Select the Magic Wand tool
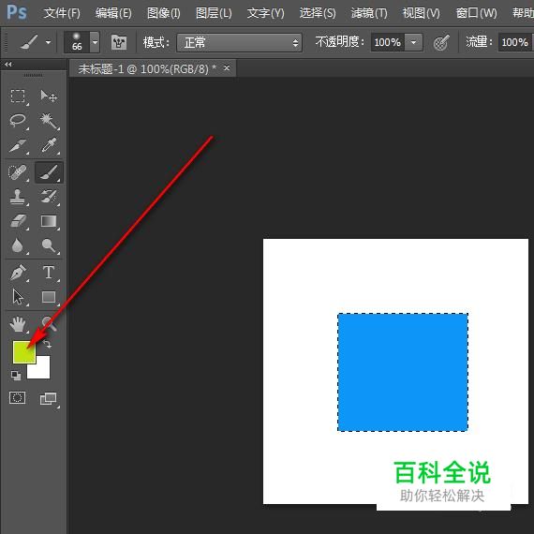This screenshot has height=534, width=534. point(49,121)
